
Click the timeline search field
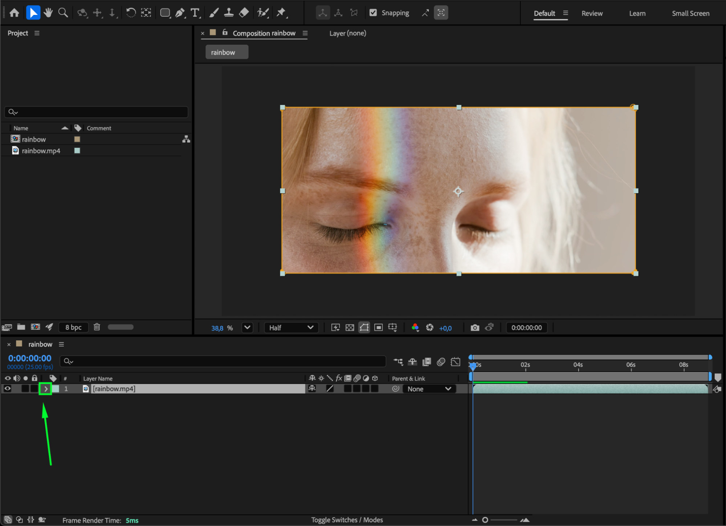click(222, 361)
